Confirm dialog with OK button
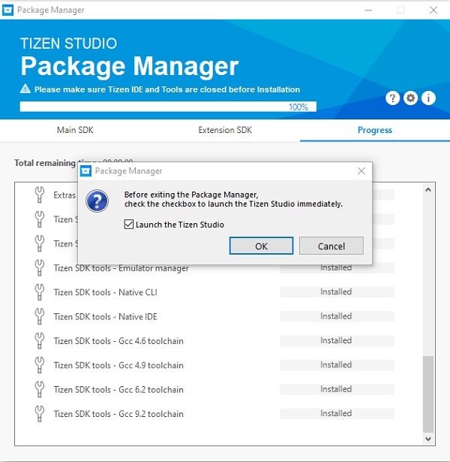Screen dimensions: 450x462 (x=261, y=246)
